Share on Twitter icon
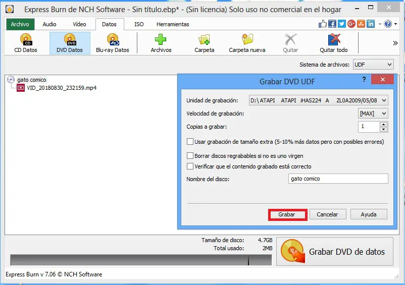Screen dimensions: 405x285 click(342, 24)
